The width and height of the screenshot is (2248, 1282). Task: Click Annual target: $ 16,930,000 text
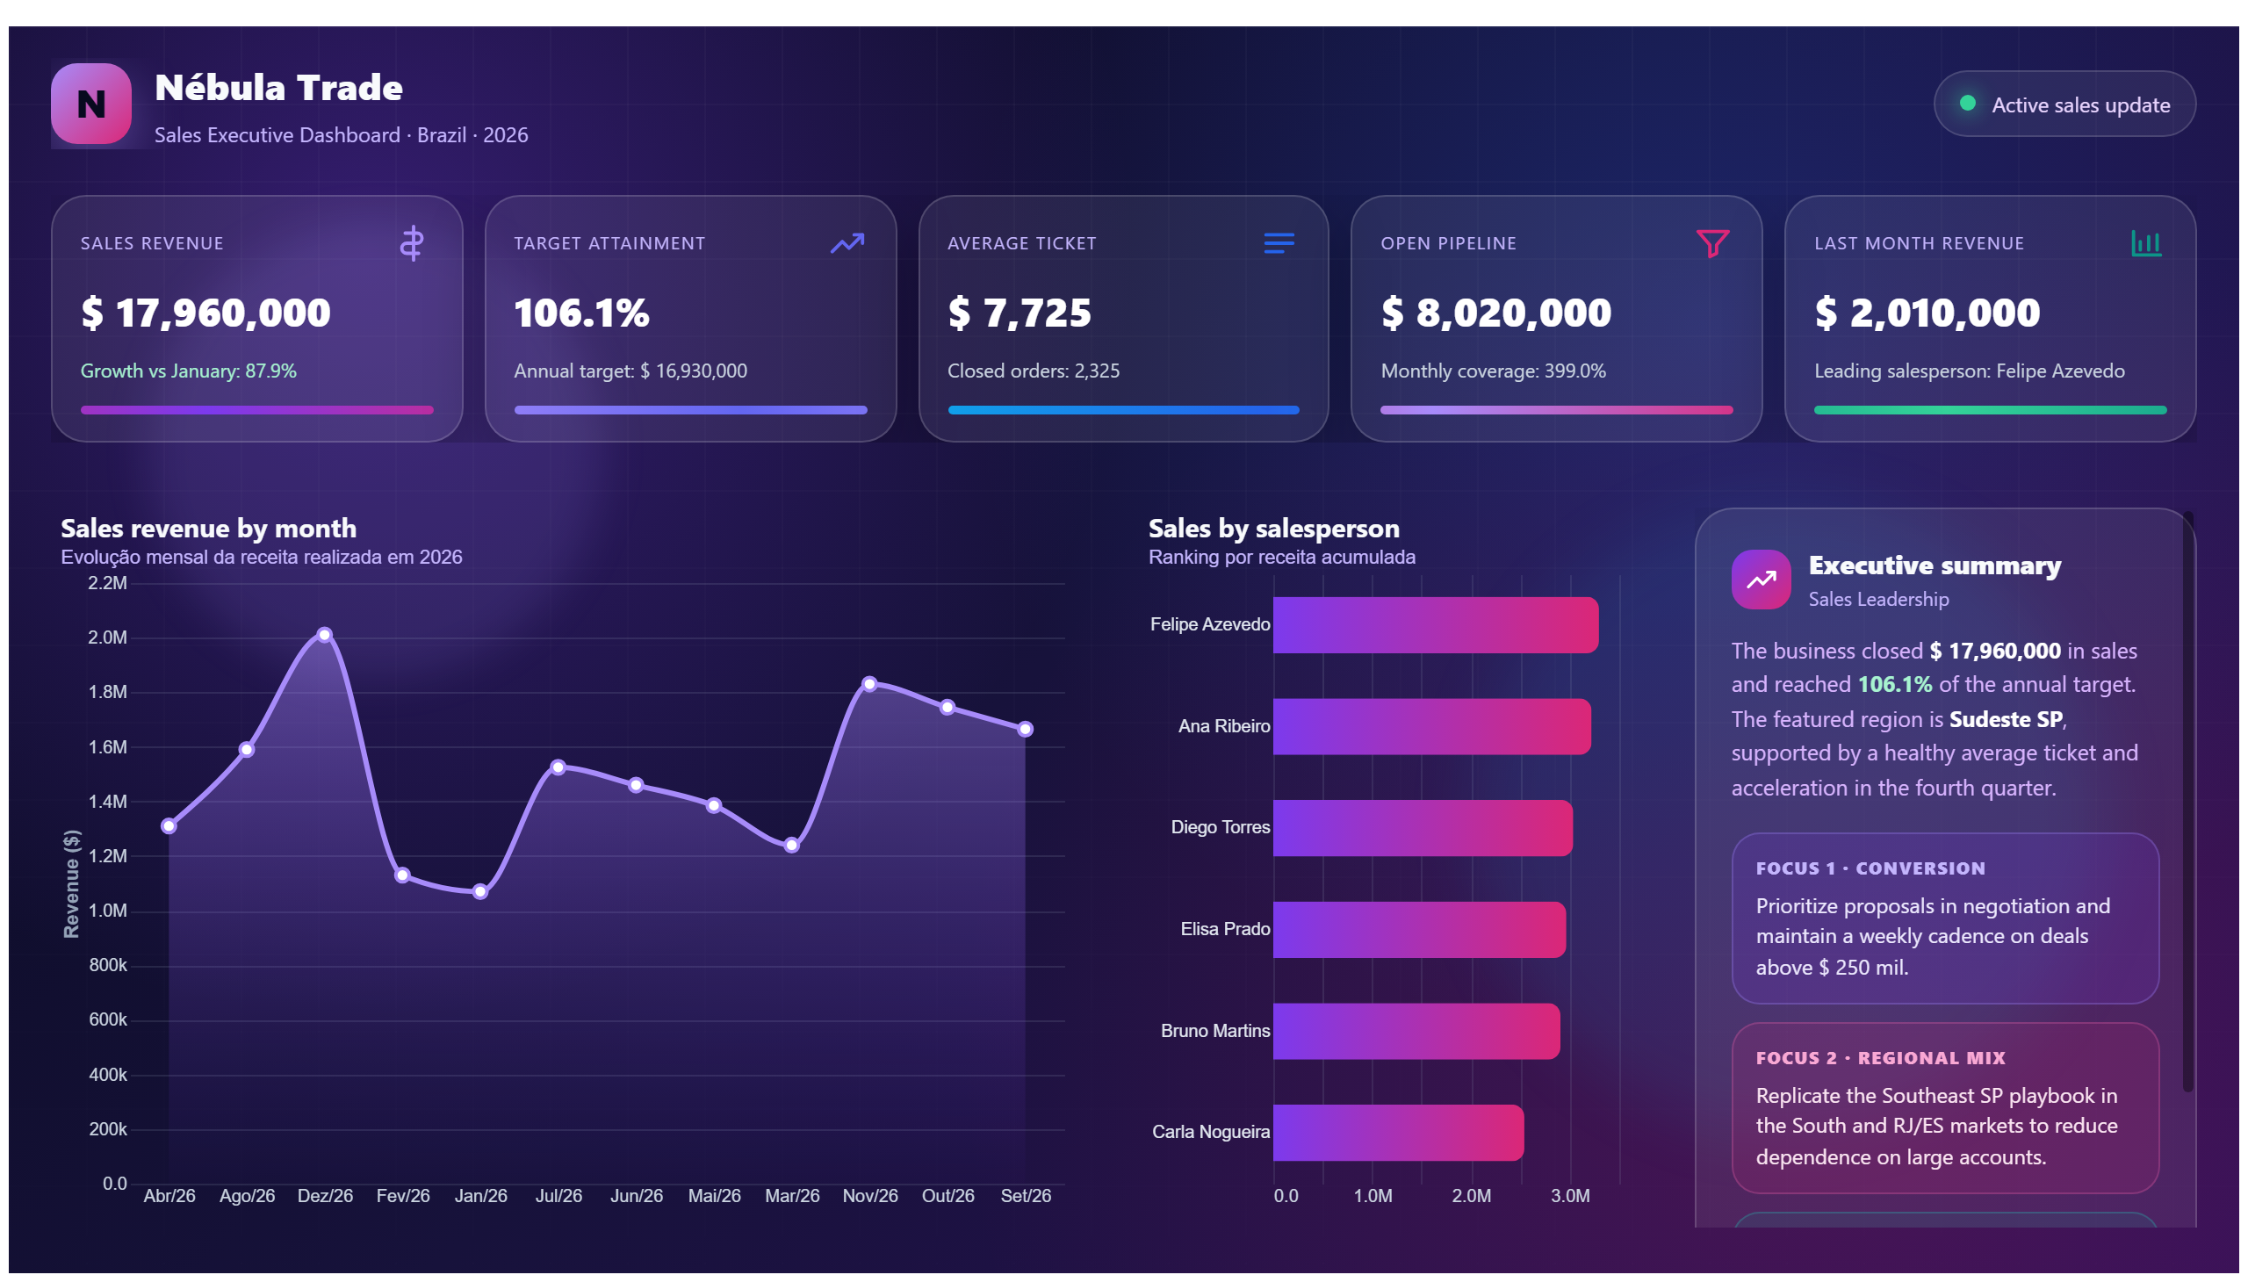click(x=630, y=371)
